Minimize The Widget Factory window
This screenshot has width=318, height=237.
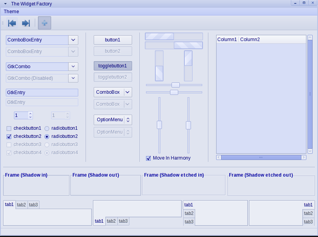point(295,3)
